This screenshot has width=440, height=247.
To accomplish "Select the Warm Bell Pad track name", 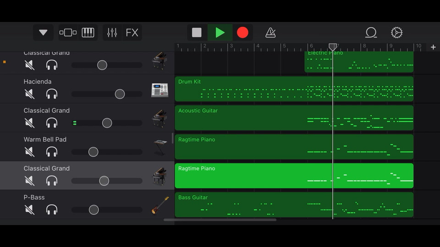I will click(x=45, y=140).
